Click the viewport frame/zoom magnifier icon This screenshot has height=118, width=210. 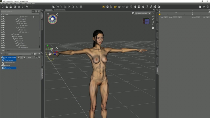tap(153, 22)
